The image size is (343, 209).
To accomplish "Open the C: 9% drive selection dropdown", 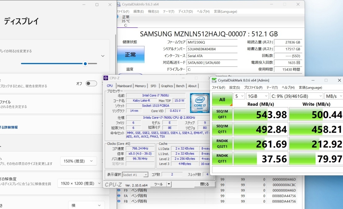I will coord(296,96).
